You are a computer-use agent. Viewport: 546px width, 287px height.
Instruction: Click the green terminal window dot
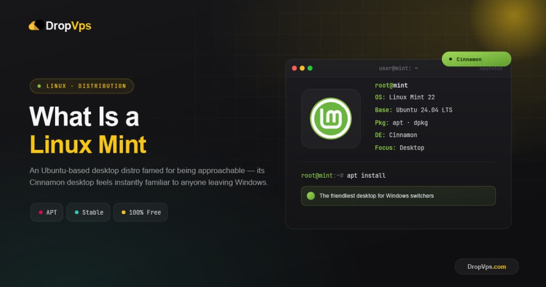point(310,68)
